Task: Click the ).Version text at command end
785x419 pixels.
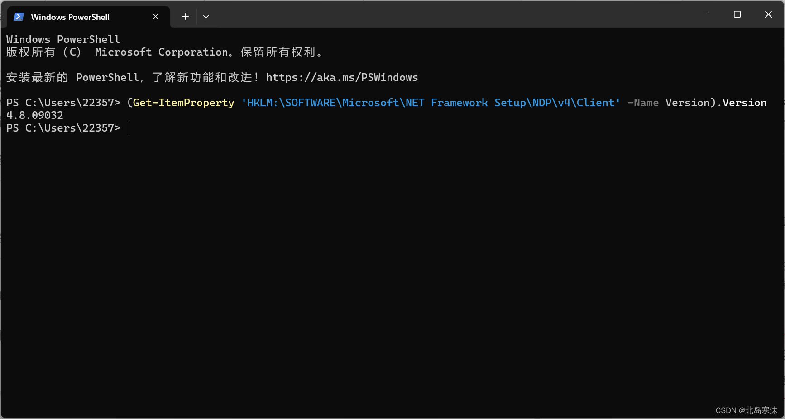Action: pos(738,103)
